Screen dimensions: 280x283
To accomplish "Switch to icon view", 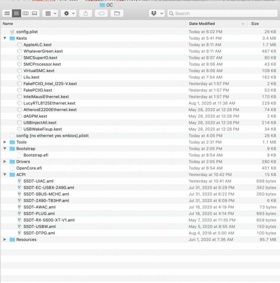I will click(x=7, y=13).
